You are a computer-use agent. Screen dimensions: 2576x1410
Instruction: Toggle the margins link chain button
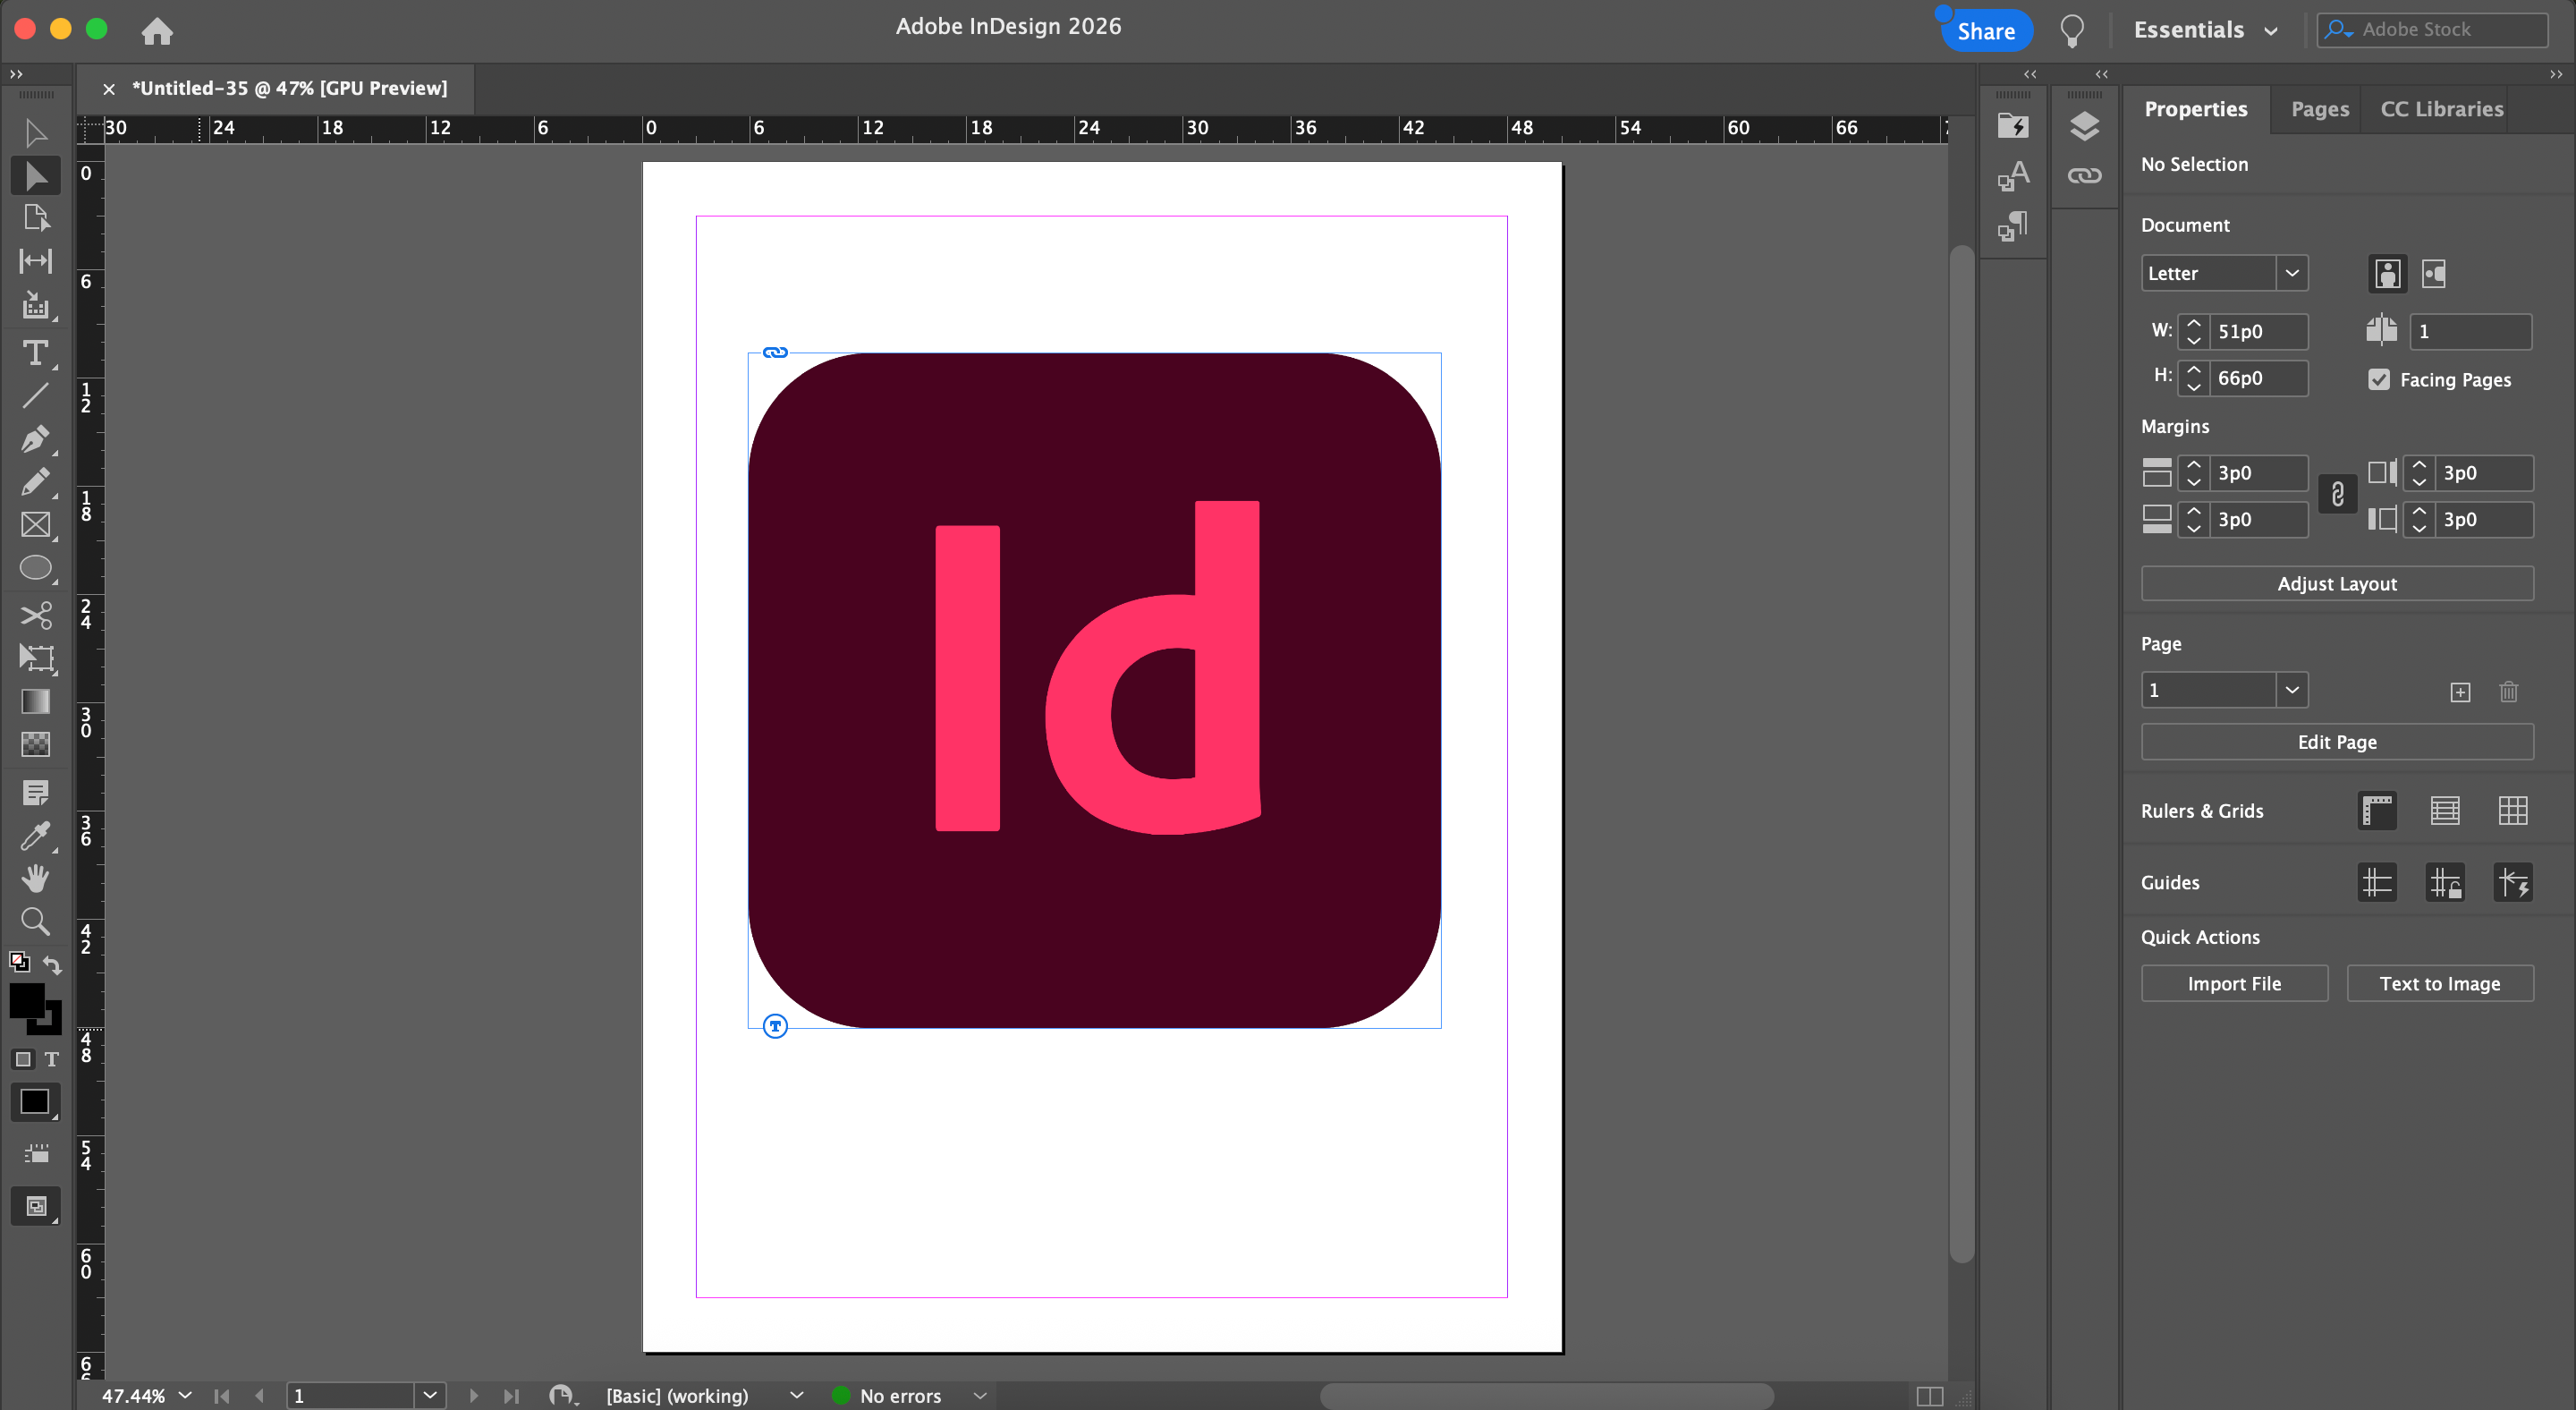click(2337, 495)
